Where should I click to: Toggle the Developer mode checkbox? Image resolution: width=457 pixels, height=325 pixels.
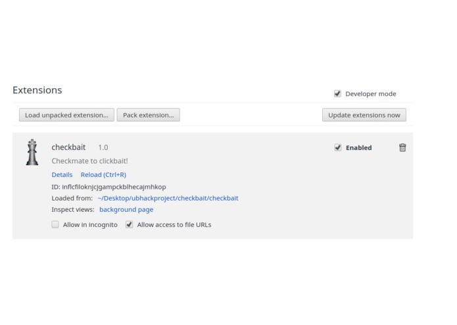pos(337,93)
